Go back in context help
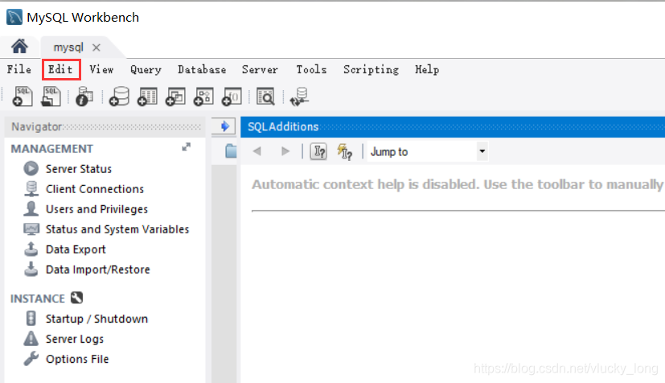665x383 pixels. click(257, 151)
